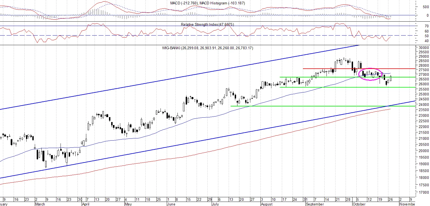The image size is (430, 206).
Task: Click the 70 level on RSI axis
Action: point(427,26)
